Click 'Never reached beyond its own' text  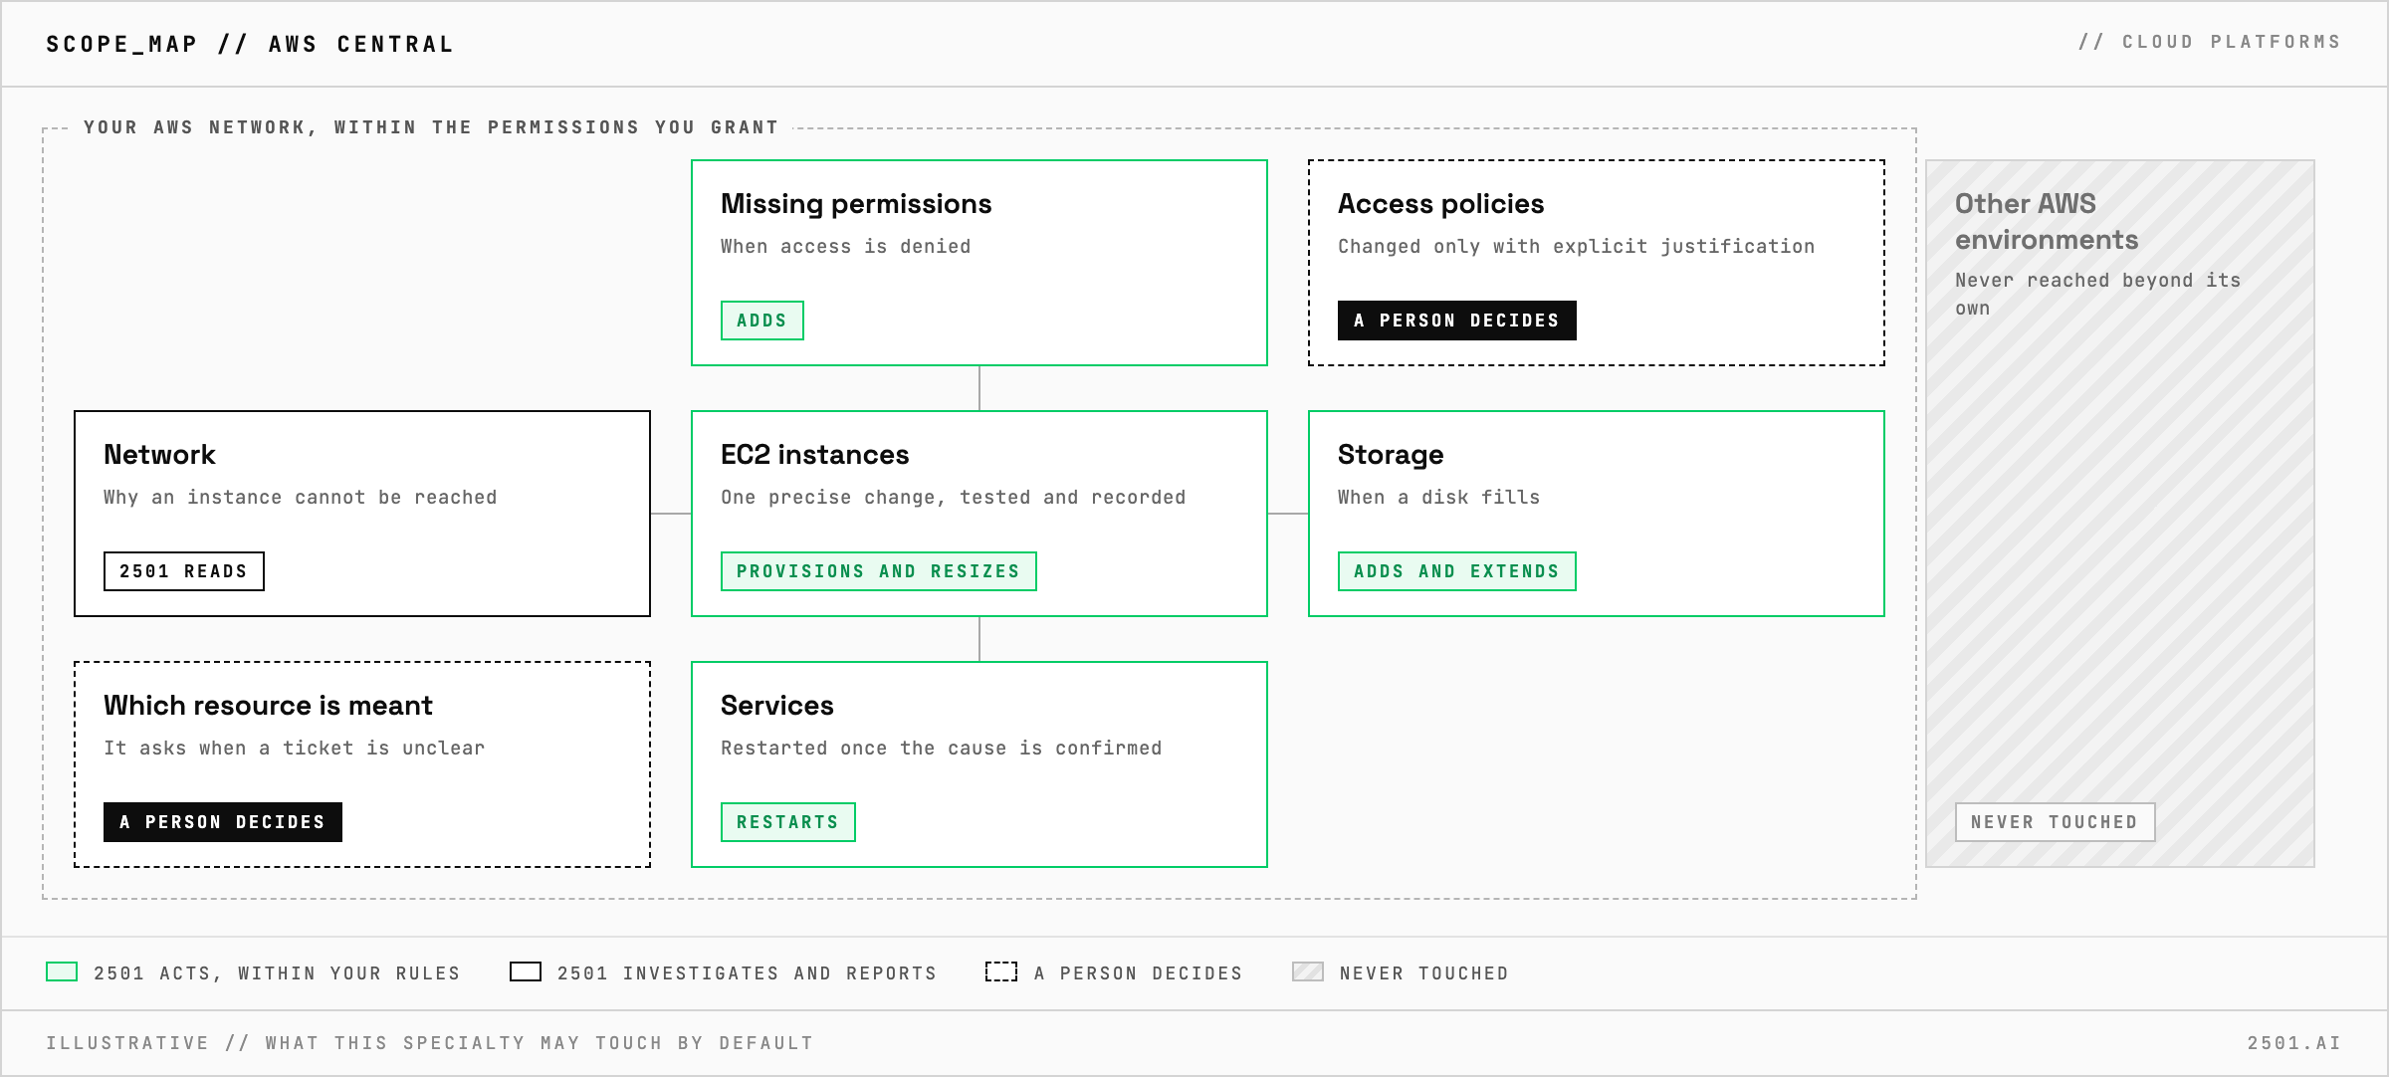[x=2098, y=294]
